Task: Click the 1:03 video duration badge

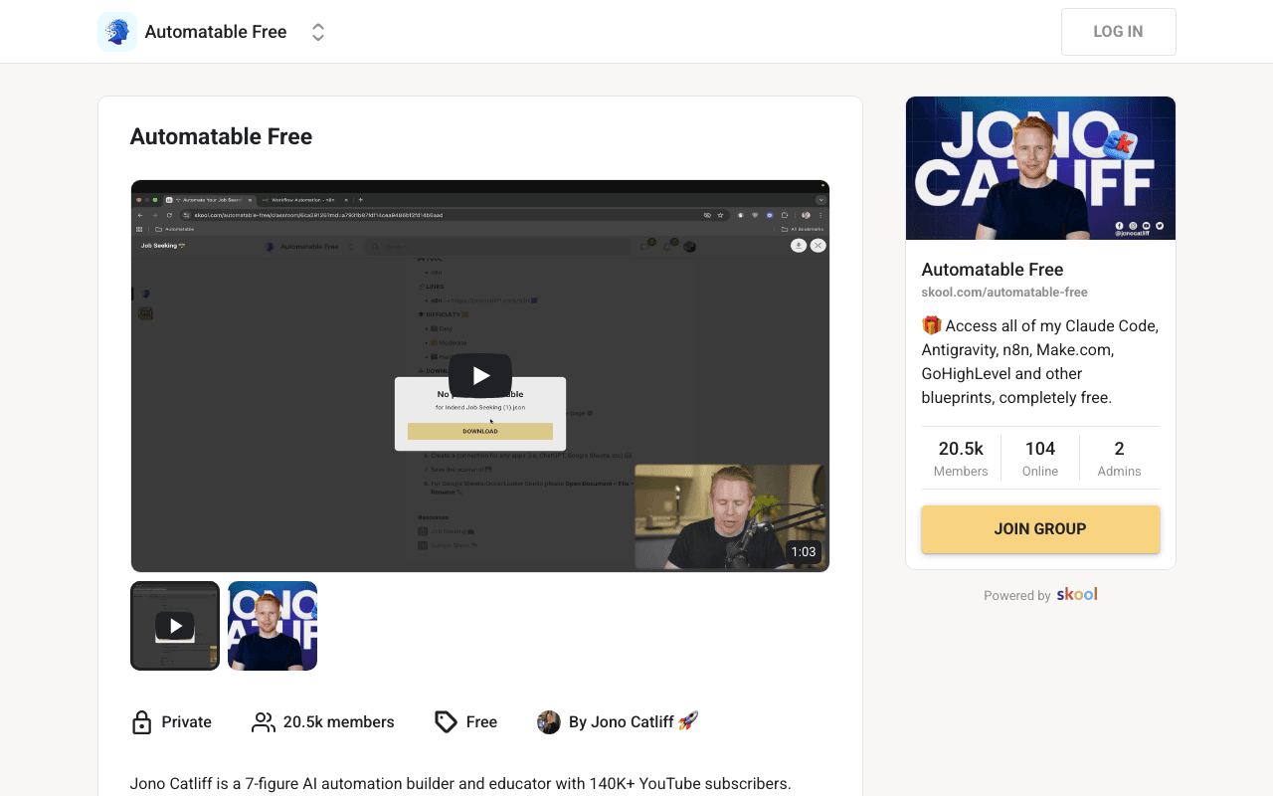Action: [x=804, y=551]
